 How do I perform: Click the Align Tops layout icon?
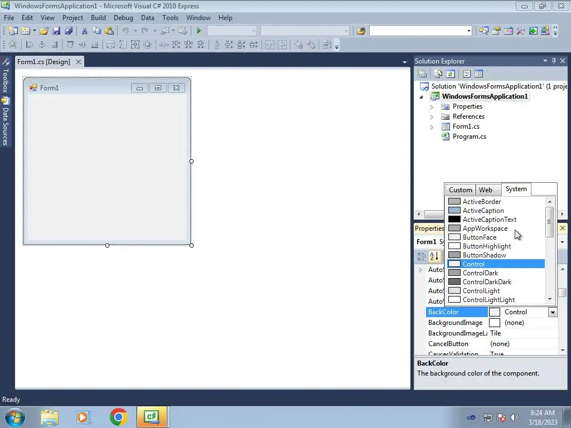70,45
